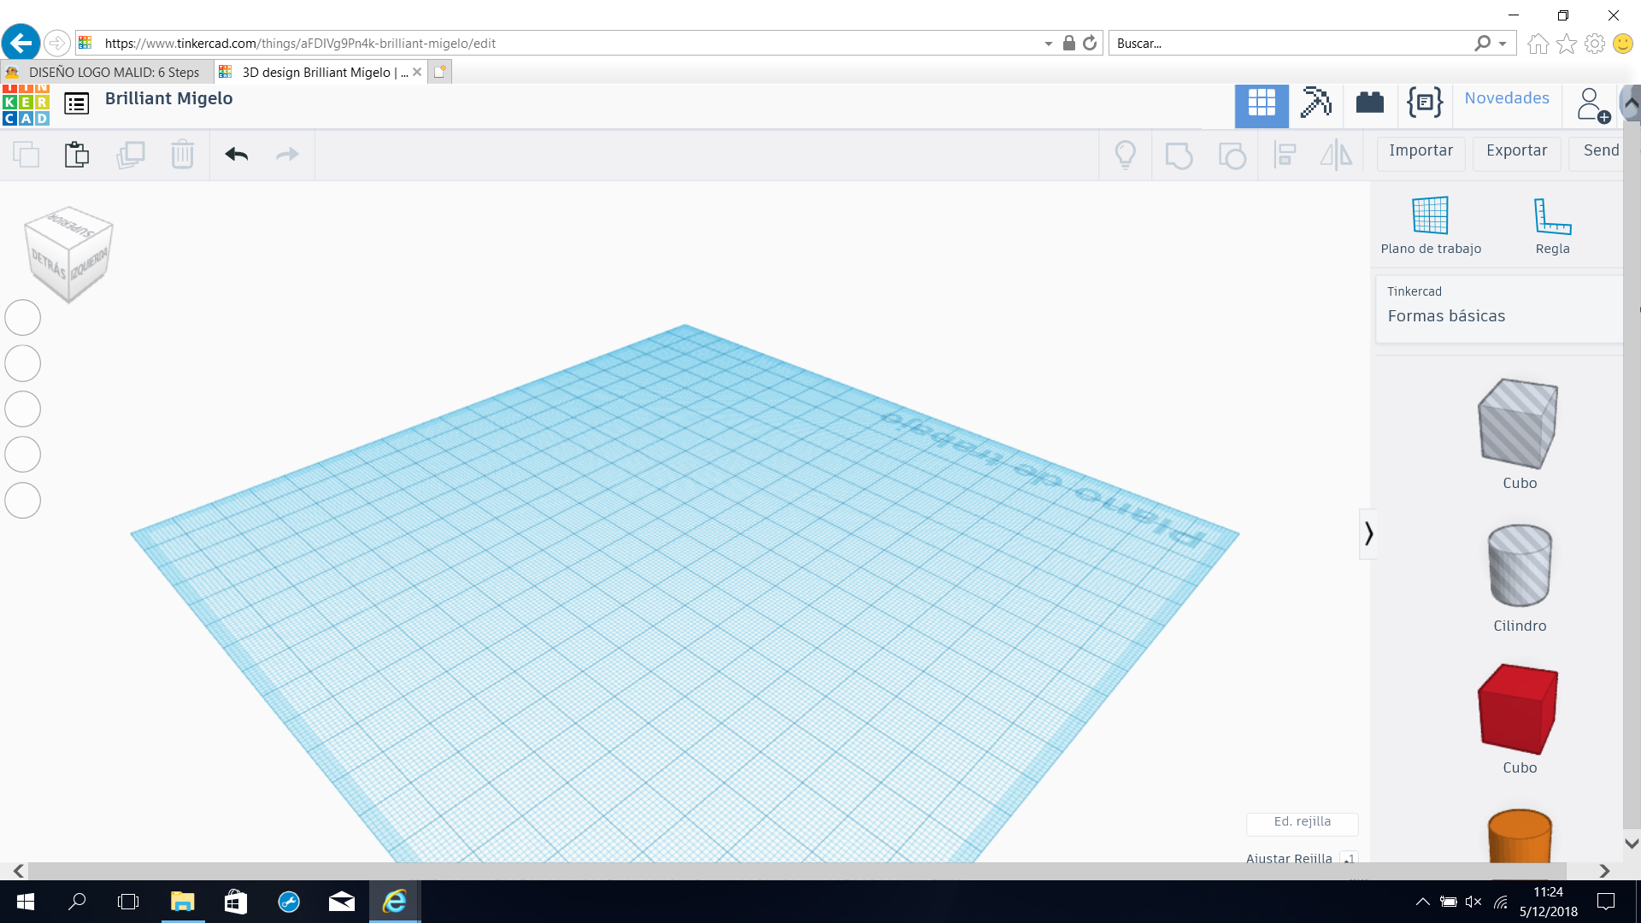1641x923 pixels.
Task: Open the Bricks mode icon
Action: [1370, 103]
